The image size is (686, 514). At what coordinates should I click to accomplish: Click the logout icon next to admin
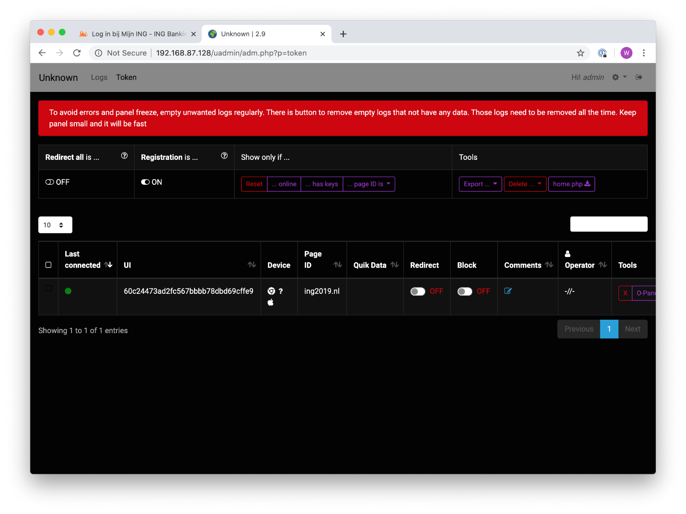(x=639, y=78)
